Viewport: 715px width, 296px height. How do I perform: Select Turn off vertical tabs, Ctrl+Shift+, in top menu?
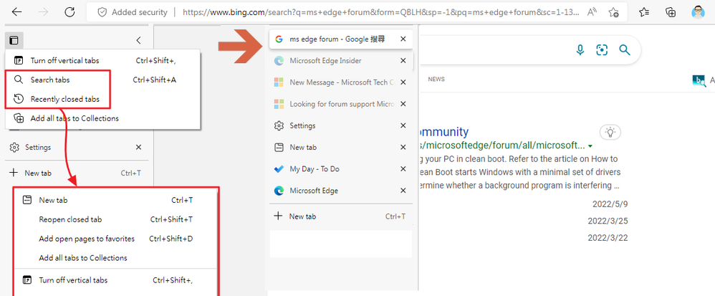[102, 60]
